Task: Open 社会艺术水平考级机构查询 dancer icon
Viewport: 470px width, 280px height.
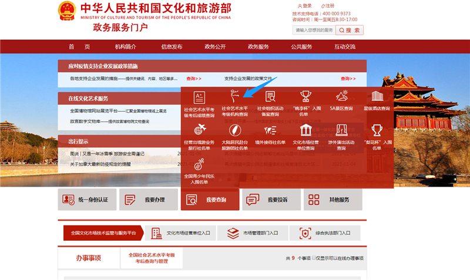Action: 234,96
